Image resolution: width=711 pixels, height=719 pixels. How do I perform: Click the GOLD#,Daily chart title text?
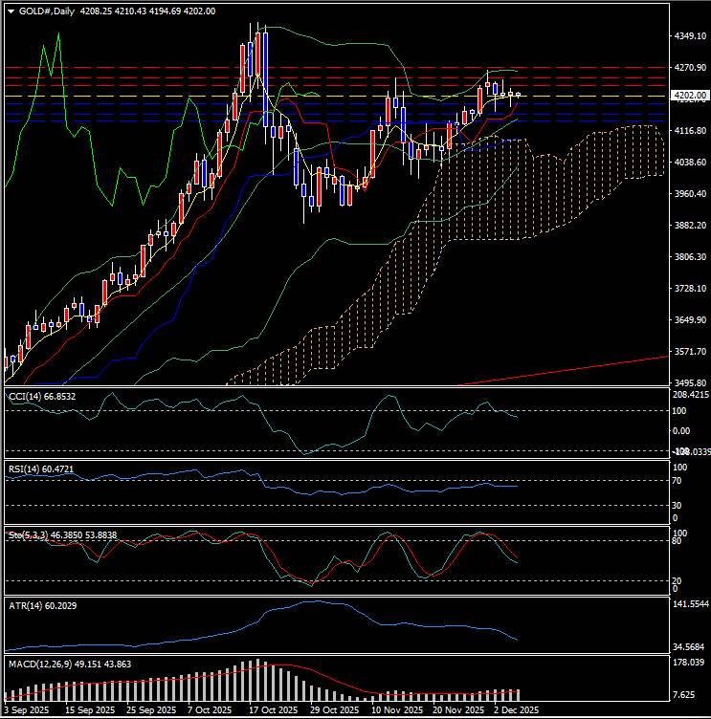pyautogui.click(x=47, y=11)
